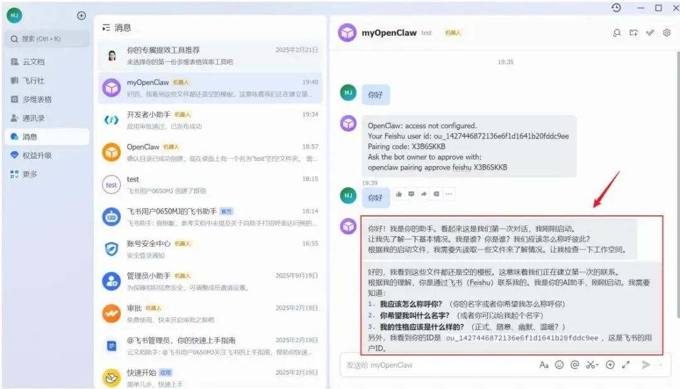Open 云文档 in the sidebar

click(48, 62)
